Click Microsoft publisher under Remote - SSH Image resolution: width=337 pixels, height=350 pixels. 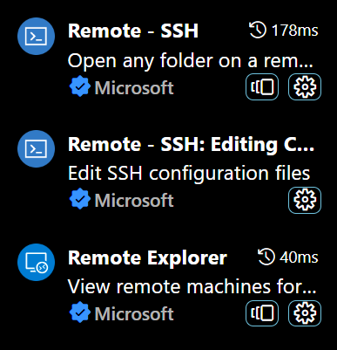(134, 87)
